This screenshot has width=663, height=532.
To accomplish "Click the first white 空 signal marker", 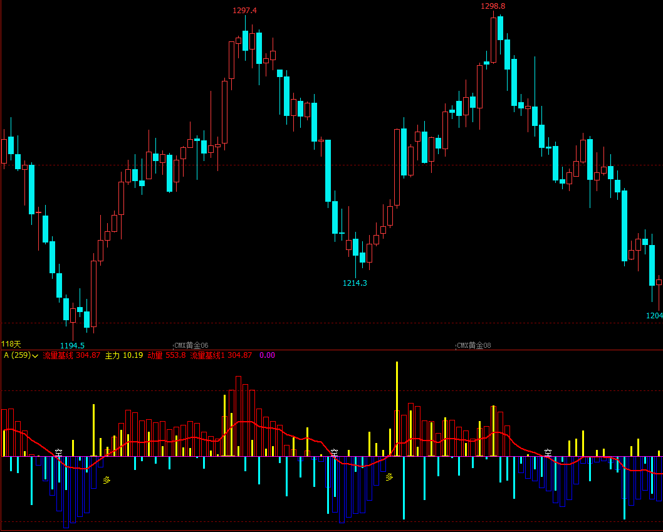I will [58, 452].
